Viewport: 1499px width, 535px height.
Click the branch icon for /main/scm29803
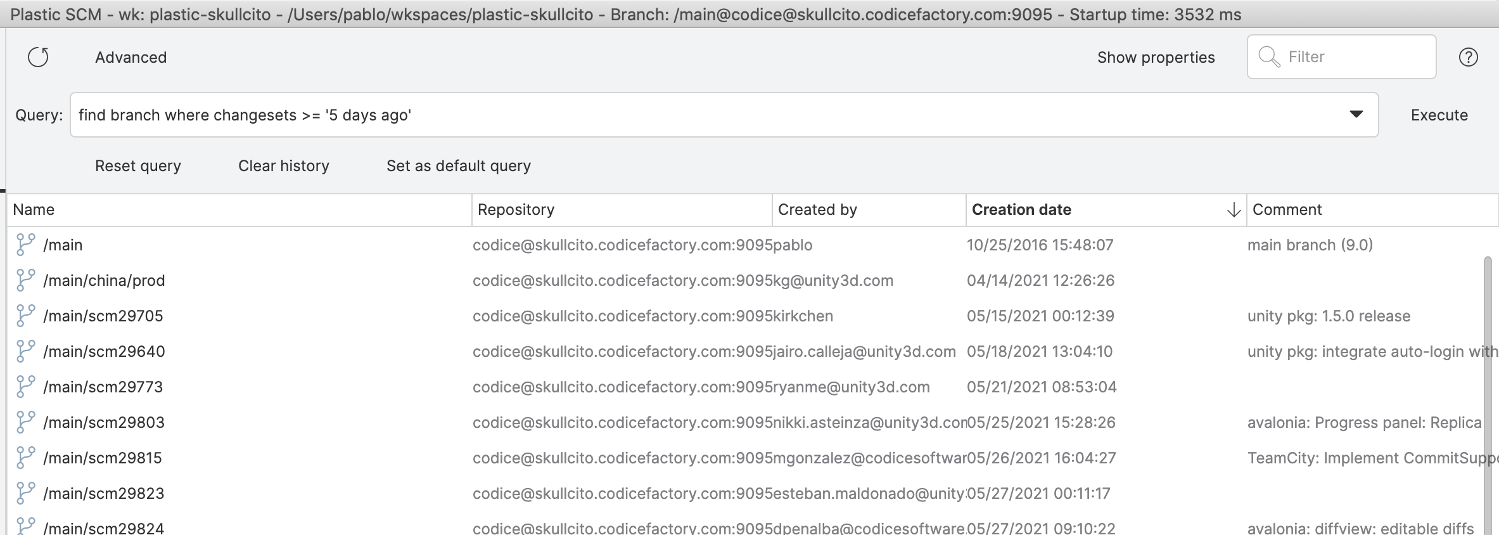(x=25, y=422)
